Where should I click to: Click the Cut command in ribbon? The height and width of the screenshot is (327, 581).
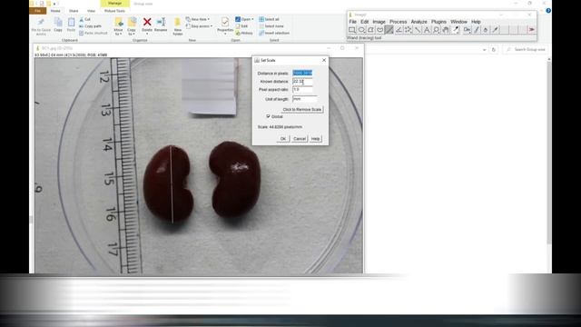click(x=84, y=19)
